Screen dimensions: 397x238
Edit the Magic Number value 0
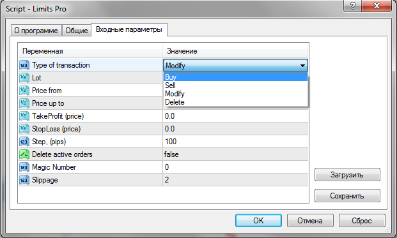(x=235, y=167)
